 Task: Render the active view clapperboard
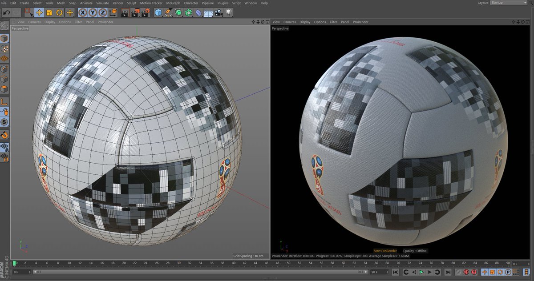tap(125, 12)
